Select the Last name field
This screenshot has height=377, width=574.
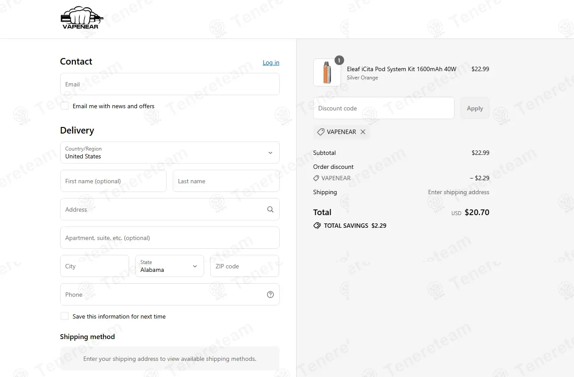coord(226,181)
